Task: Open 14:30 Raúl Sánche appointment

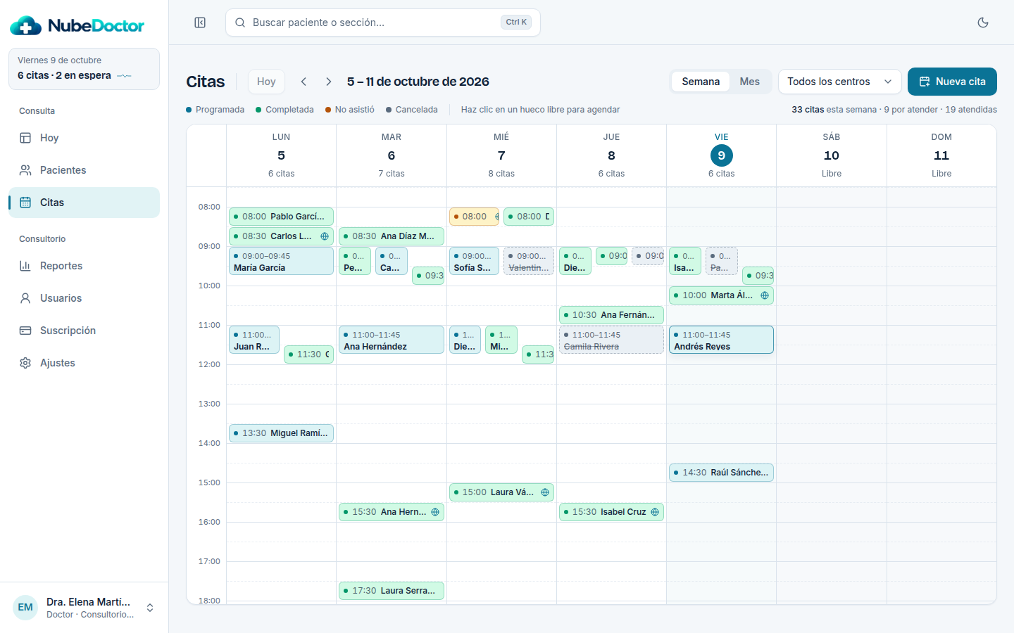Action: (721, 473)
